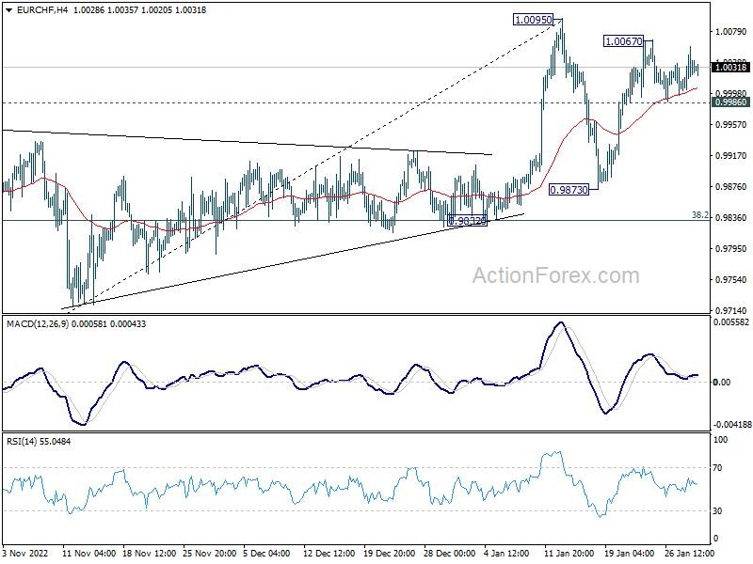The width and height of the screenshot is (753, 564).
Task: Click the 0.98360 price axis value
Action: coord(731,218)
